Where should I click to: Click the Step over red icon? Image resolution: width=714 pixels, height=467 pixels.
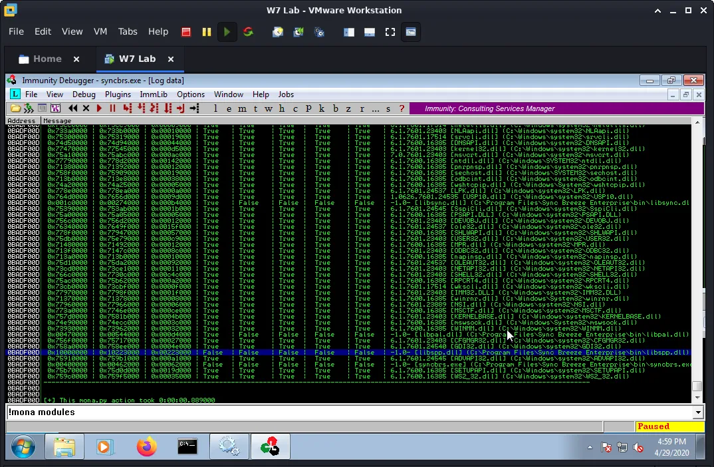click(x=141, y=108)
